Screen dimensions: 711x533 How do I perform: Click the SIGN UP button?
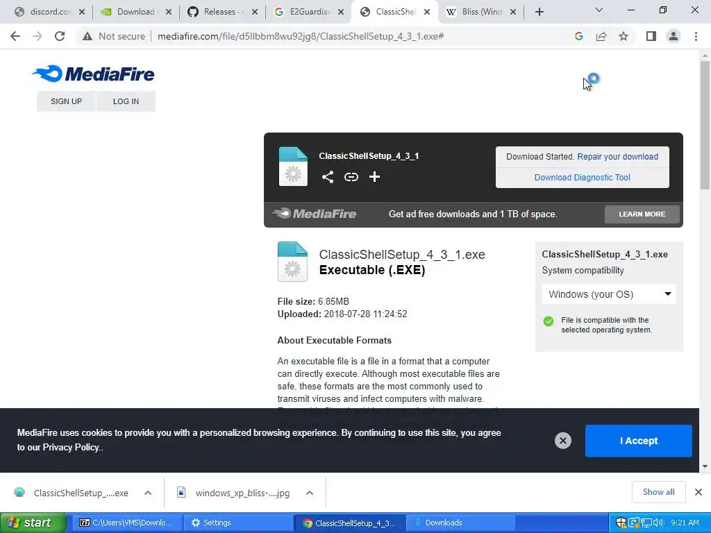[x=66, y=101]
